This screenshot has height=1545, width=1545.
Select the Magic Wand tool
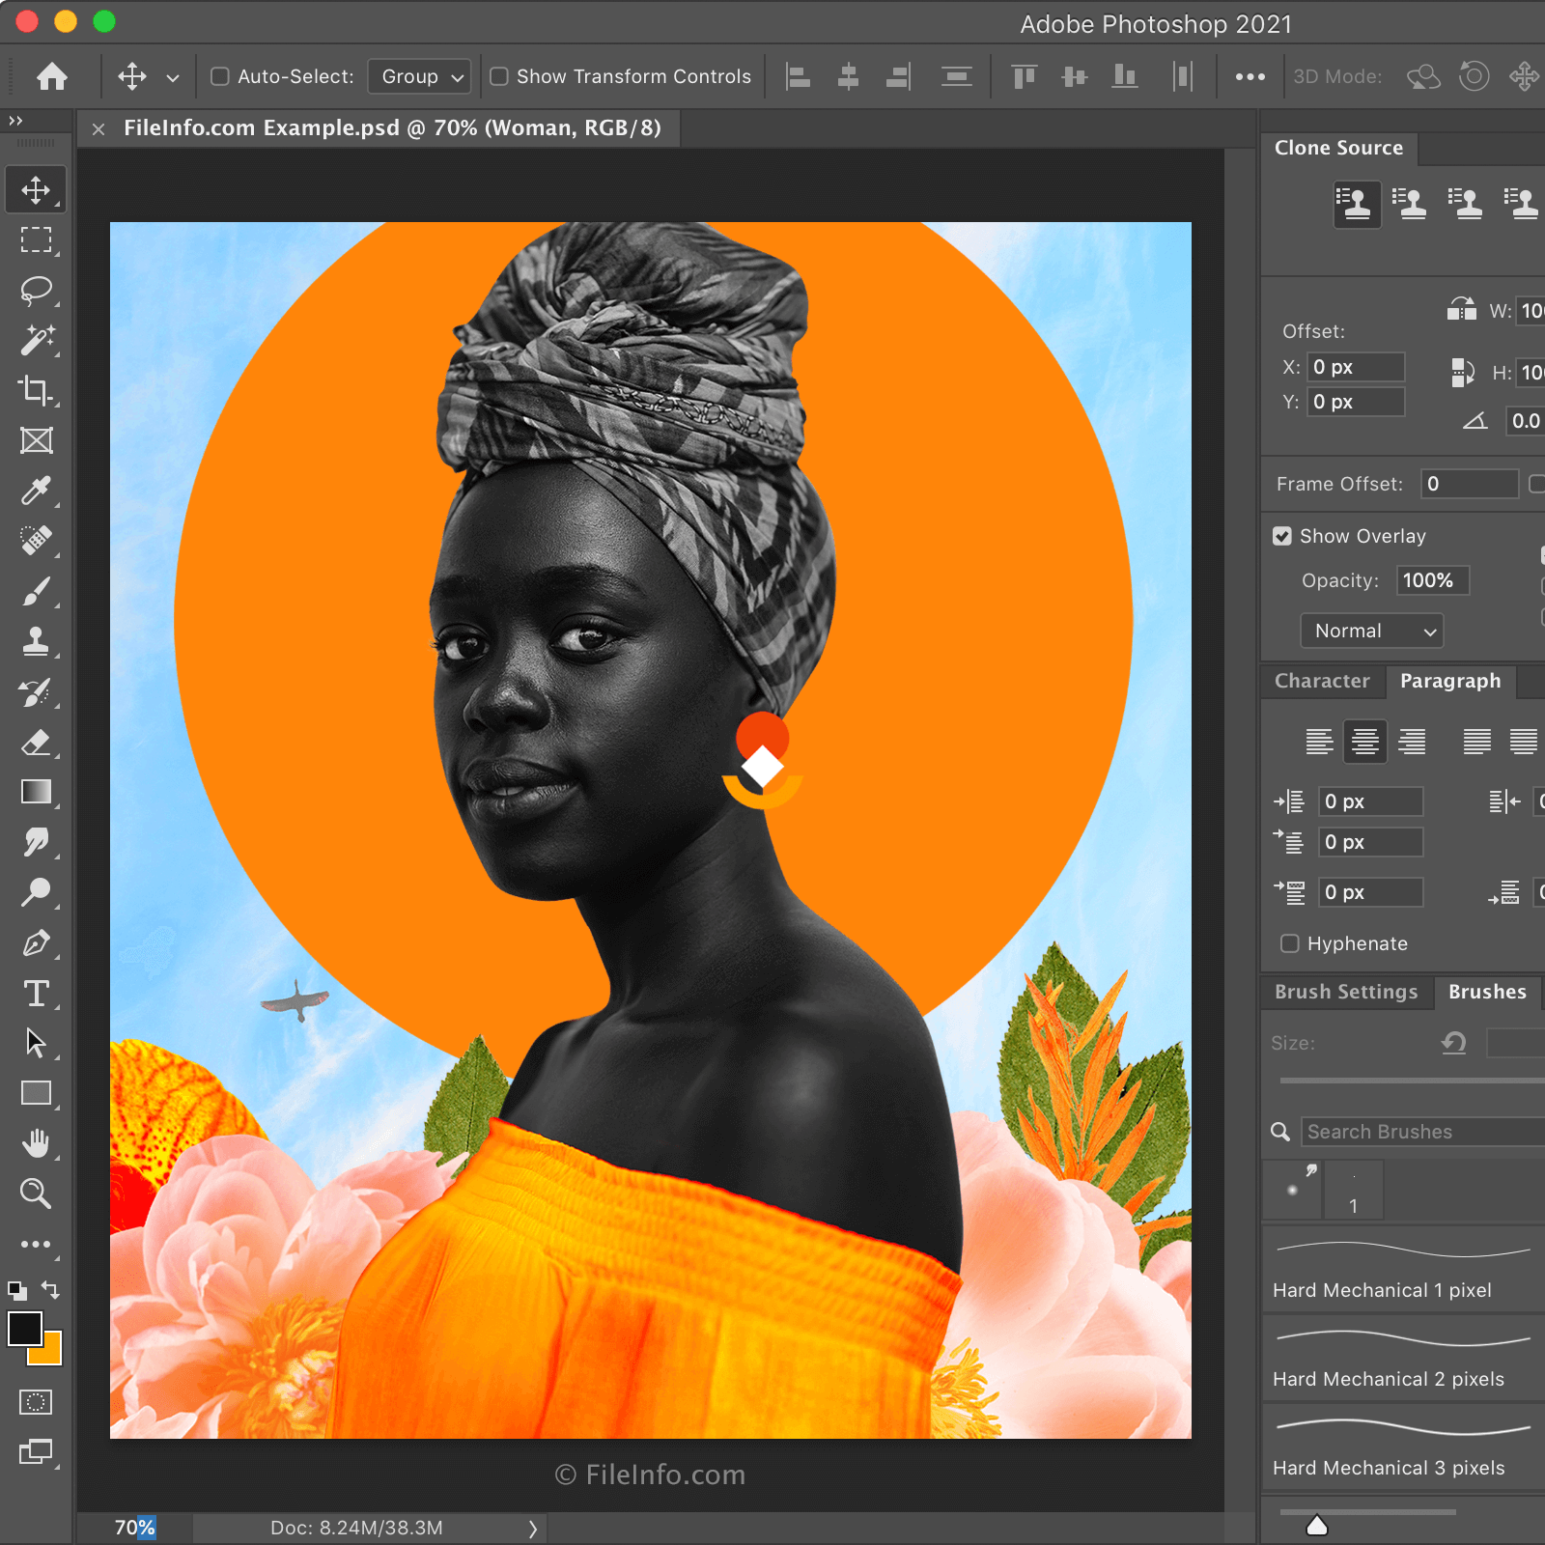[x=36, y=340]
